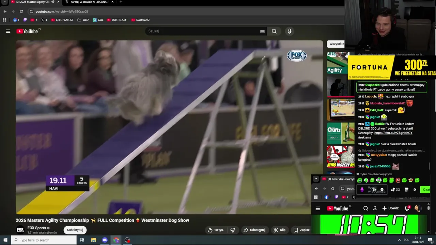Open chat settings gear icon
Viewport: 436px width, 245px height.
(415, 190)
